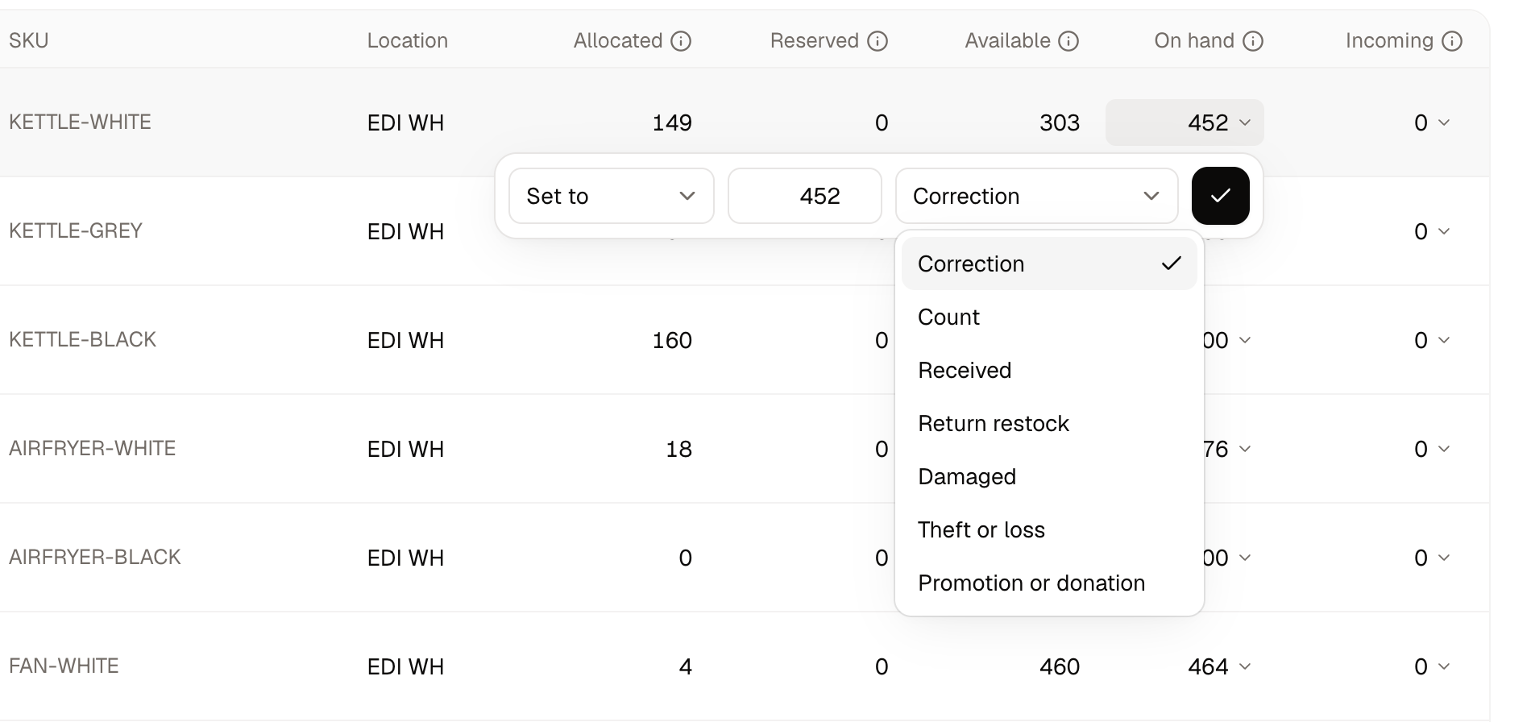Click the quantity field showing 452
This screenshot has width=1531, height=722.
click(x=805, y=196)
